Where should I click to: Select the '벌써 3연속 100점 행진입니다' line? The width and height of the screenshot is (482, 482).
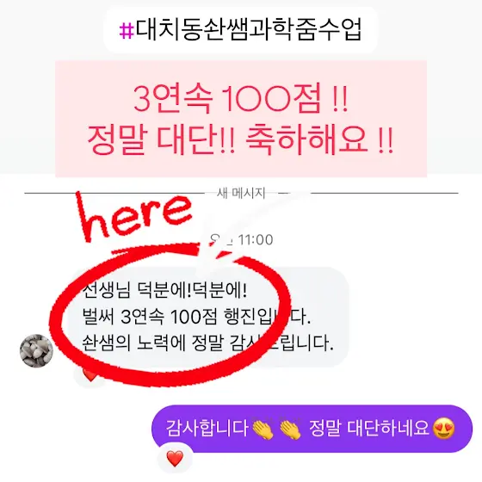[197, 317]
